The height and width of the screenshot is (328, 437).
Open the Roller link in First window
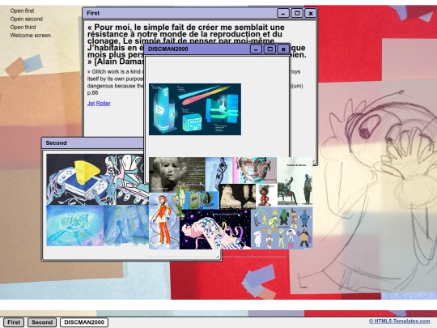pyautogui.click(x=104, y=103)
